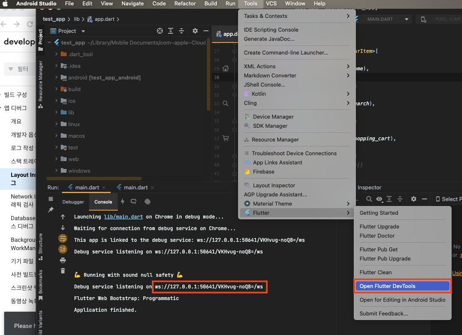Screen dimensions: 462x335
Task: Click the search icon in Inspector toolbar
Action: coord(369,199)
